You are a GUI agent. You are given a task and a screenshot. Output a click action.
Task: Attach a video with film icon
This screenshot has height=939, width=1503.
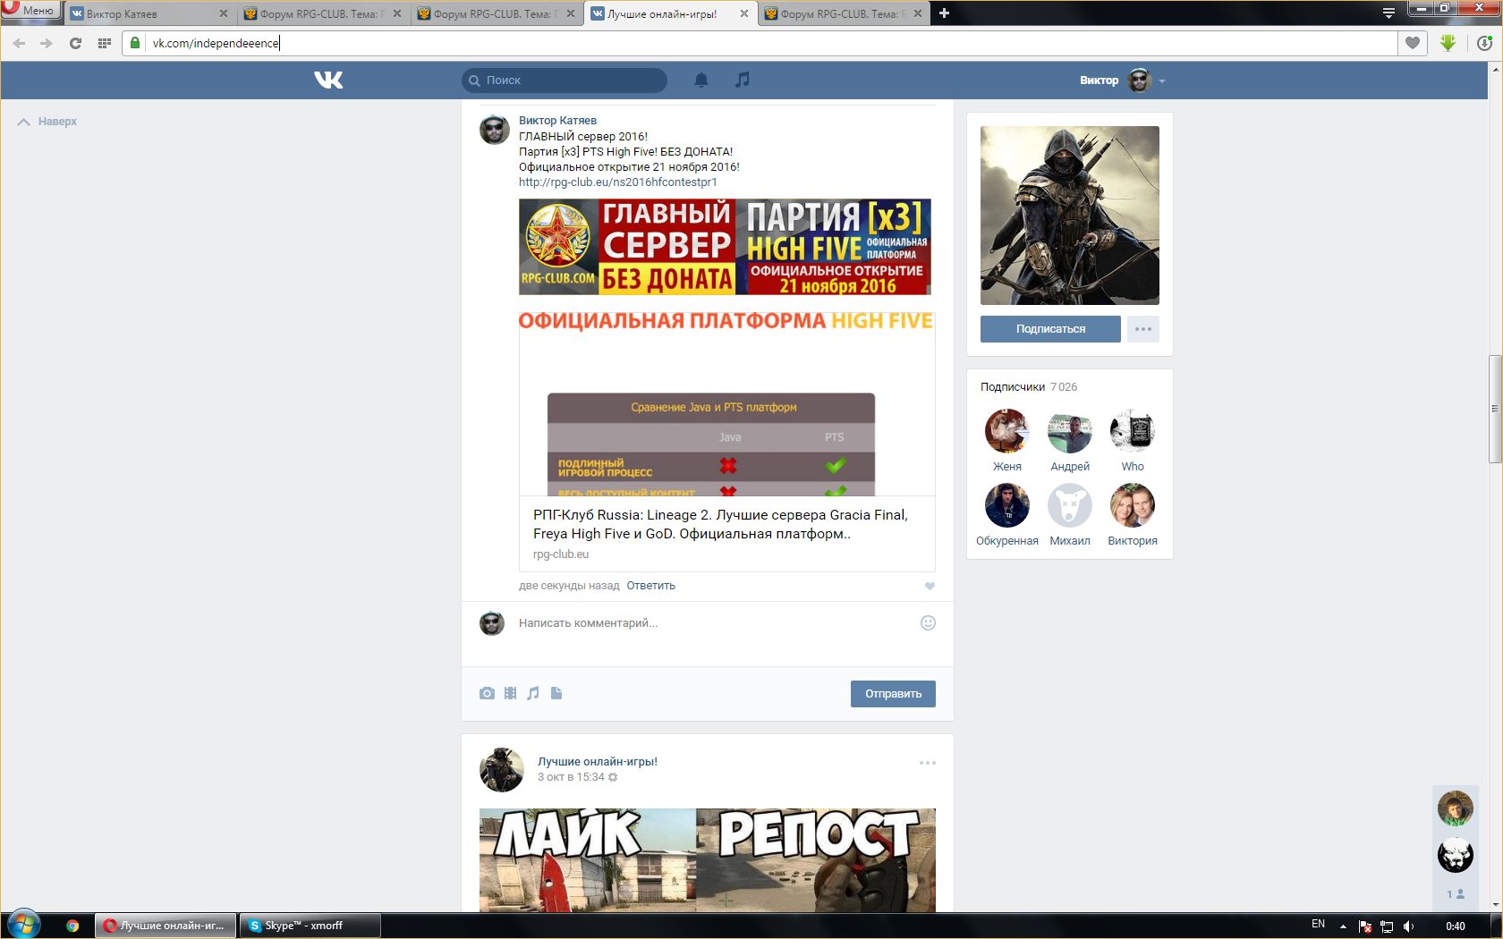(x=510, y=693)
